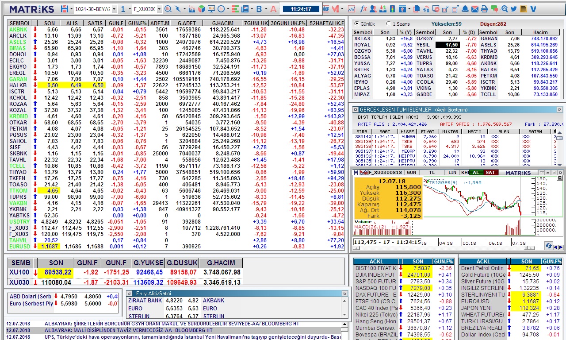Open the bar chart analysis icon
The image size is (566, 340).
(x=192, y=9)
